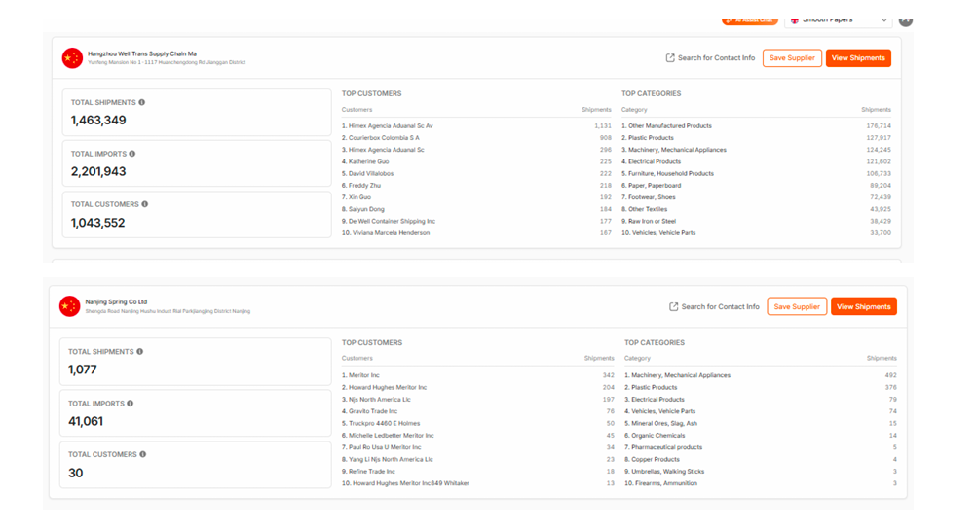Select the Katherine Guo customer row
Image resolution: width=976 pixels, height=529 pixels.
click(x=476, y=161)
